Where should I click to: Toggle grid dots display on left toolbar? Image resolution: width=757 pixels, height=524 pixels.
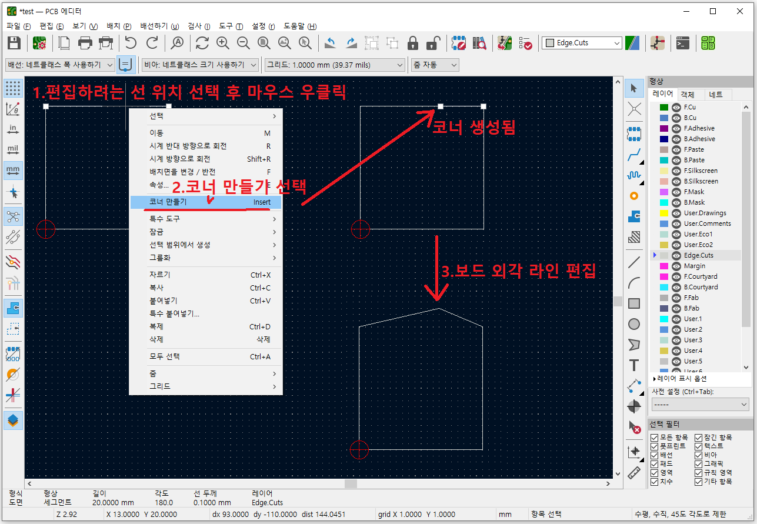pos(13,88)
